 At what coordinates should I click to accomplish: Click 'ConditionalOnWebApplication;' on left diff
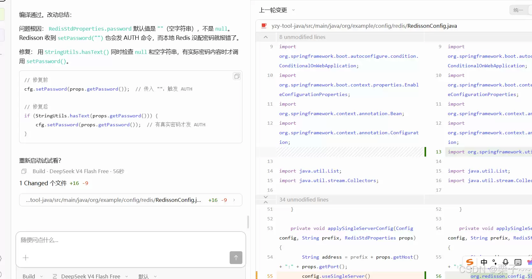[x=319, y=66]
